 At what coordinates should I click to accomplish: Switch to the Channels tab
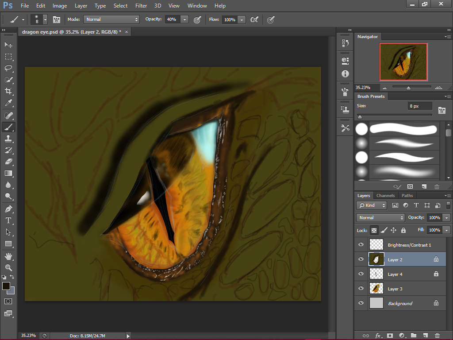(x=385, y=195)
